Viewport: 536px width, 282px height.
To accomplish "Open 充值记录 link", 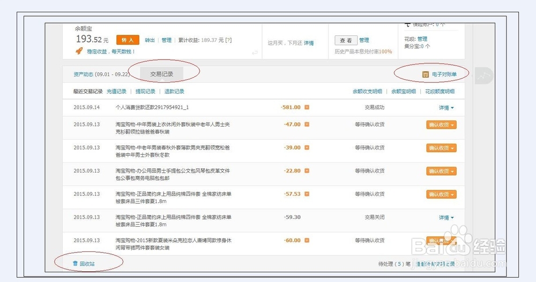I will [x=116, y=91].
